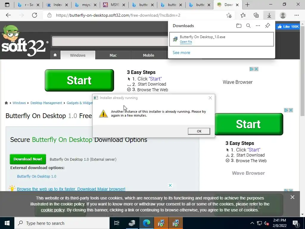Click the address bar URL
305x229 pixels.
[118, 15]
